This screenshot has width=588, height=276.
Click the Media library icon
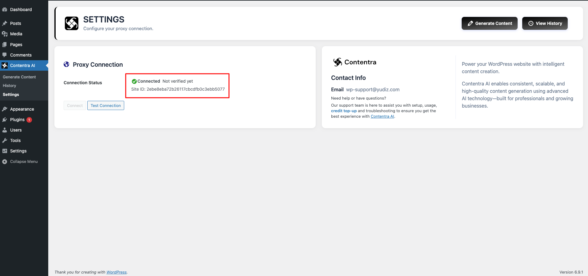coord(5,34)
